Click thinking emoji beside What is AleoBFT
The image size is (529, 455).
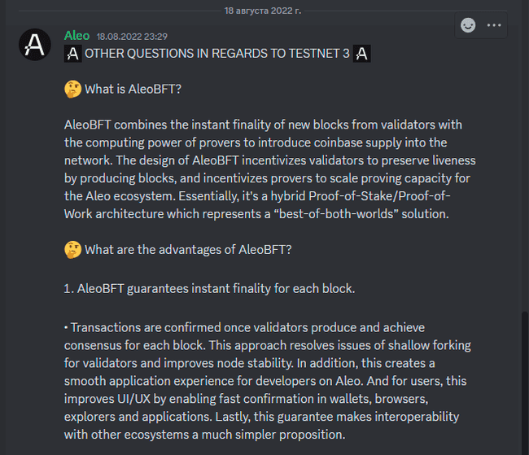tap(72, 90)
